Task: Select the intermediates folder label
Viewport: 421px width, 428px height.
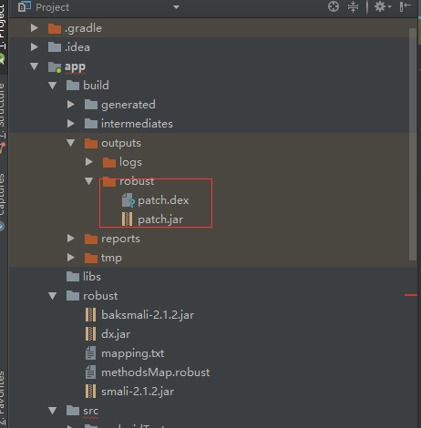Action: pyautogui.click(x=137, y=124)
